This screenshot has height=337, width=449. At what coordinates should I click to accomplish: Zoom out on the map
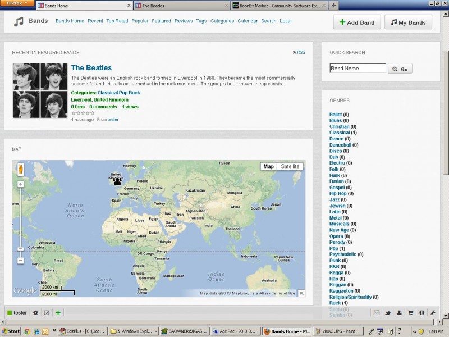(x=20, y=261)
